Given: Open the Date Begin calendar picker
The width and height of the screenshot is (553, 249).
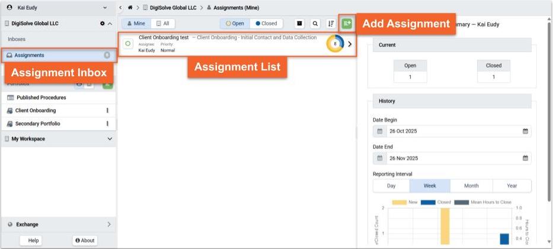Looking at the screenshot, I should (525, 131).
